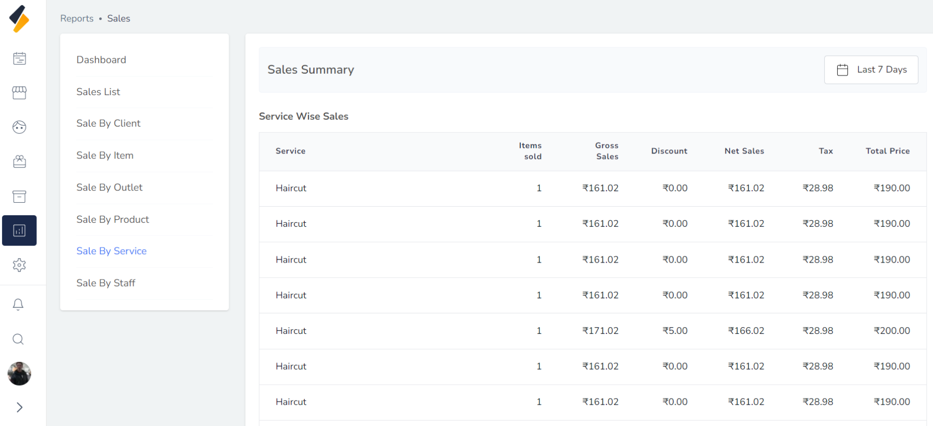
Task: Open the Sales List report
Action: tap(98, 92)
